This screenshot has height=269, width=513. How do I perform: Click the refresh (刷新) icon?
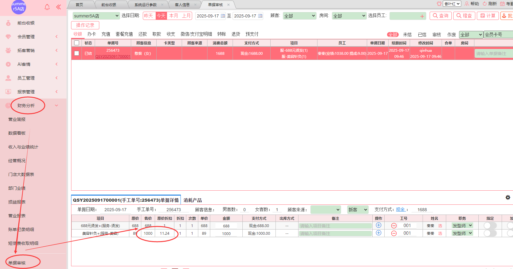[485, 4]
